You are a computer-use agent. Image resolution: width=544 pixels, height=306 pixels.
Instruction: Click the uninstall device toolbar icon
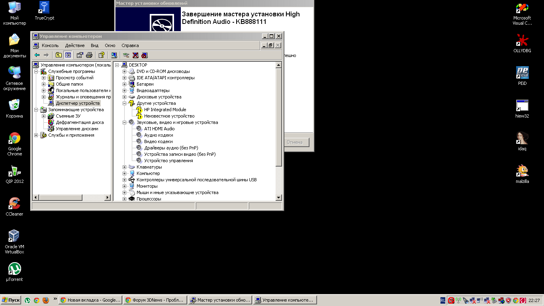coord(135,55)
